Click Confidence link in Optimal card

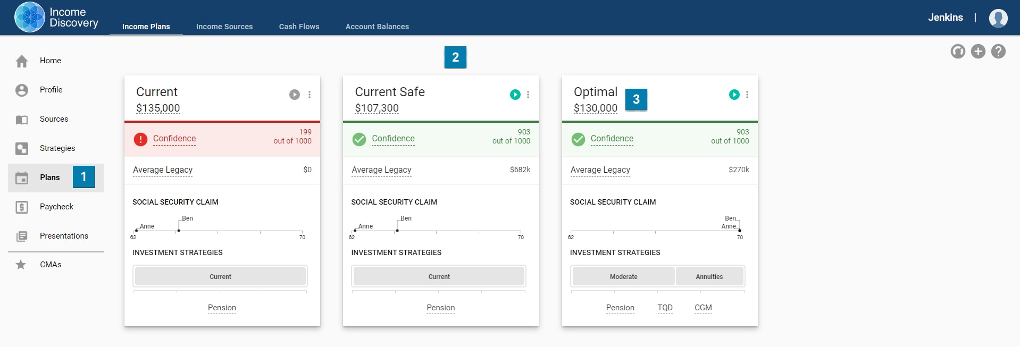click(x=612, y=139)
